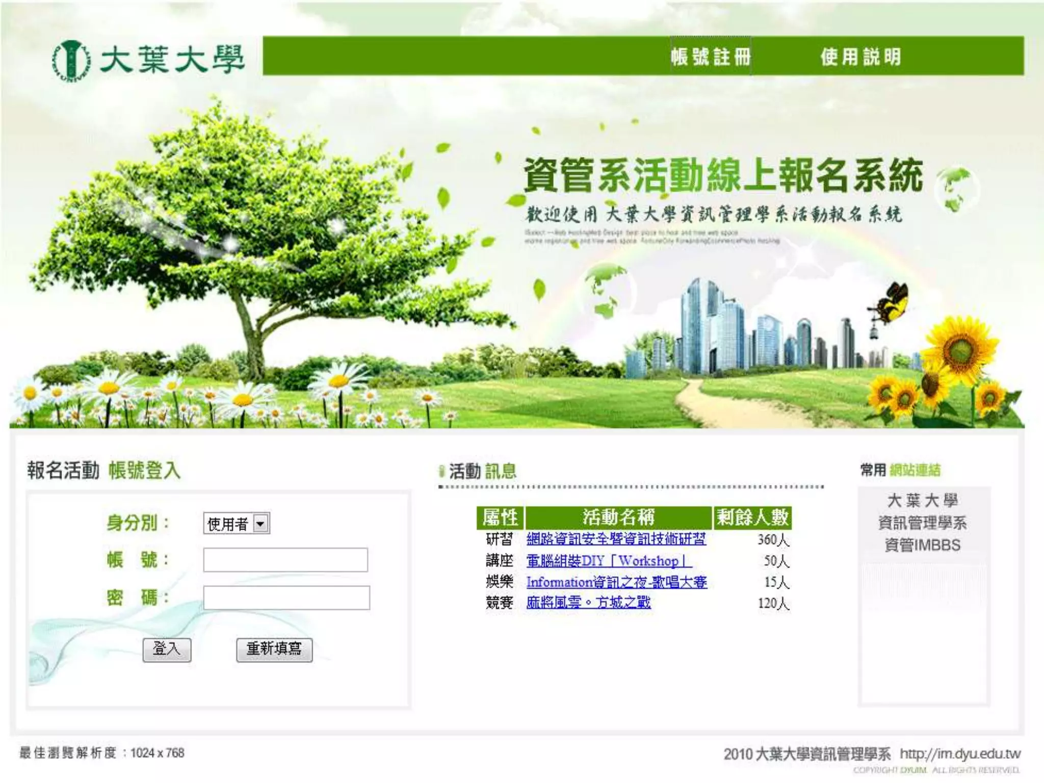
Task: Click the globe icon beside the system title
Action: pyautogui.click(x=956, y=190)
